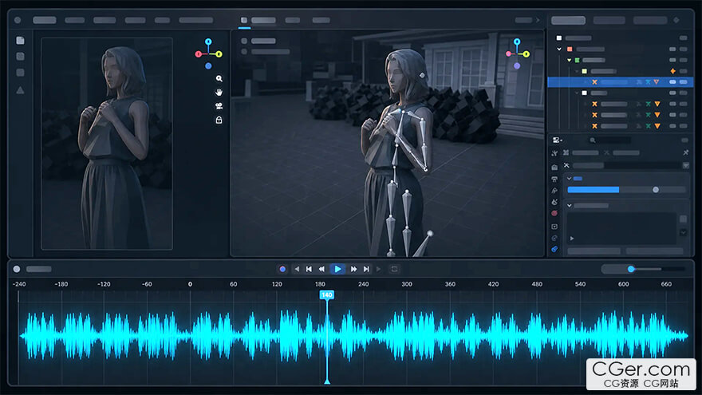
Task: Open the blue link constraints tab in properties
Action: click(554, 249)
